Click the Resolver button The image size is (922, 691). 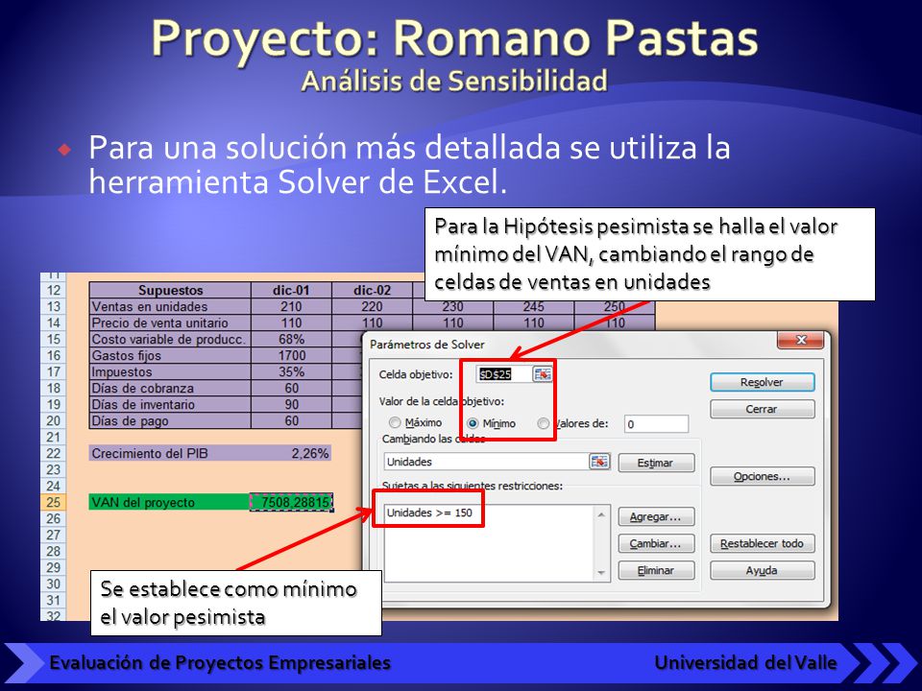pyautogui.click(x=762, y=382)
